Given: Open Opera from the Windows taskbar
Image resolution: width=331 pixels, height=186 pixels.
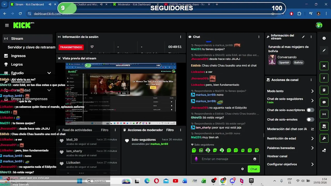Looking at the screenshot, I should point(156,181).
